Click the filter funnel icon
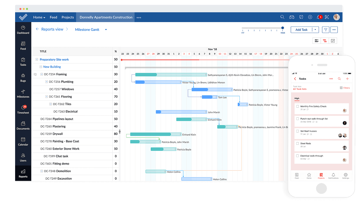Image resolution: width=358 pixels, height=202 pixels. 326,30
